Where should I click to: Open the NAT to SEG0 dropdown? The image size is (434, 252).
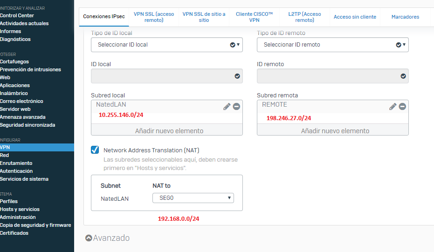tap(193, 198)
